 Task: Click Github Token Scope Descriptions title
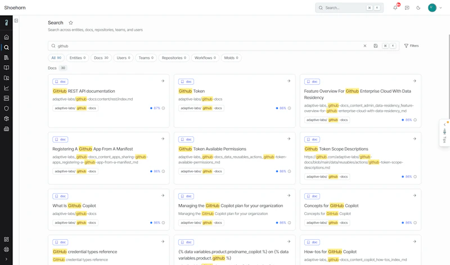tap(336, 149)
